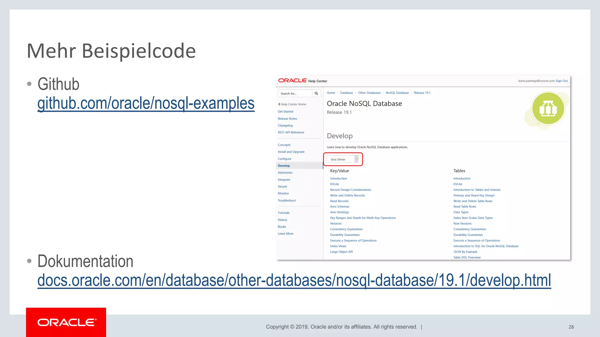This screenshot has height=337, width=600.
Task: Select Configure in sidebar
Action: 284,159
